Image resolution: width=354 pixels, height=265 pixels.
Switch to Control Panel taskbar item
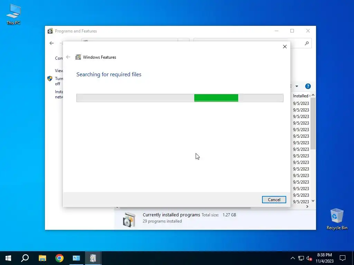[x=76, y=258]
